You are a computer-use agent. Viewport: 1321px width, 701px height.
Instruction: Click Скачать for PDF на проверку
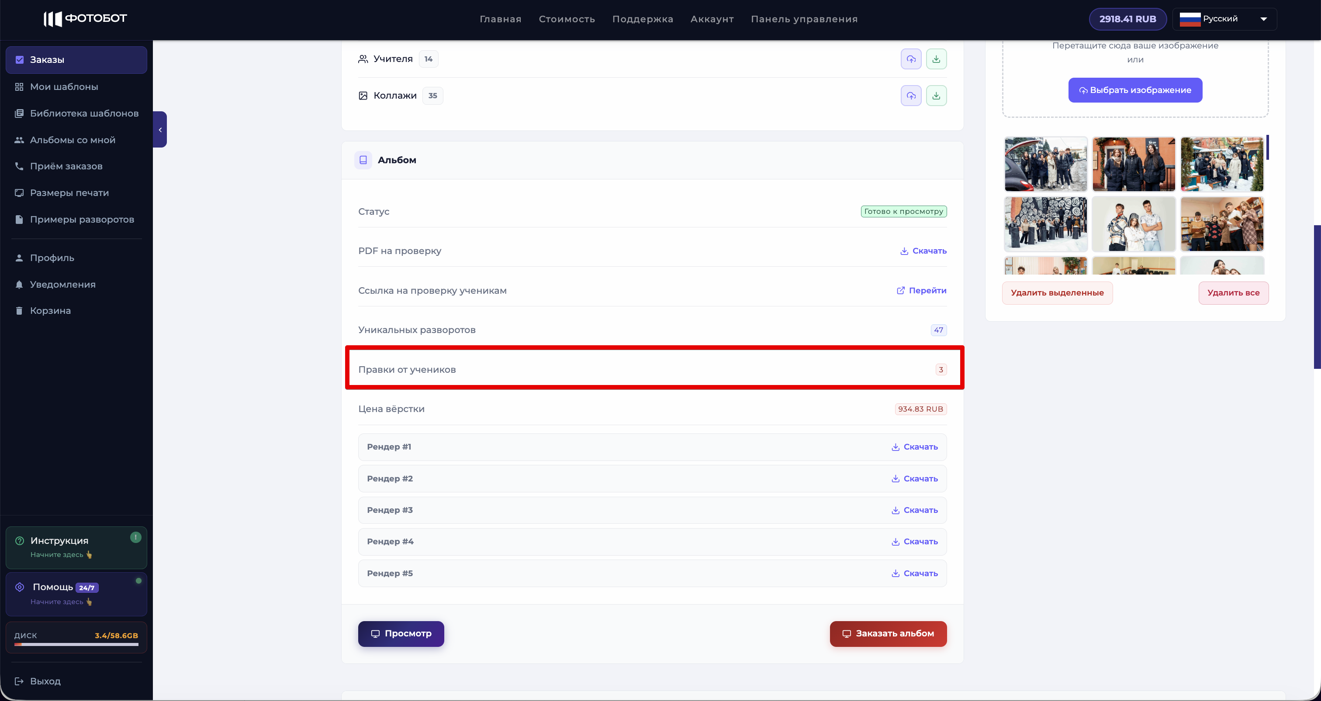coord(923,251)
